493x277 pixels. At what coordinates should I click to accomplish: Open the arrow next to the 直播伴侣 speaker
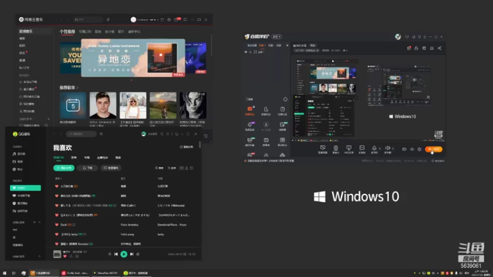(393, 148)
